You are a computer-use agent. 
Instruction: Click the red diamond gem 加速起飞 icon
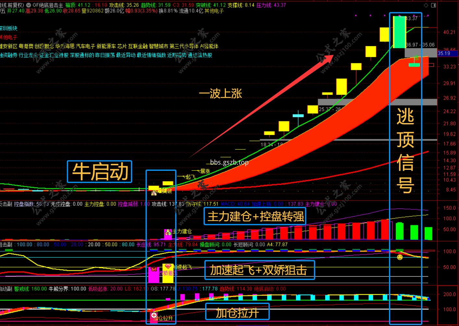tap(168, 267)
